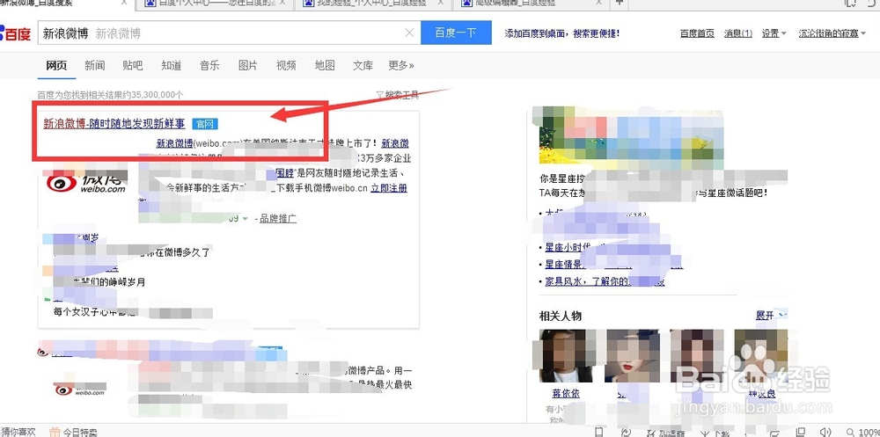880x437 pixels.
Task: Open the 家具风水 link
Action: (x=605, y=281)
